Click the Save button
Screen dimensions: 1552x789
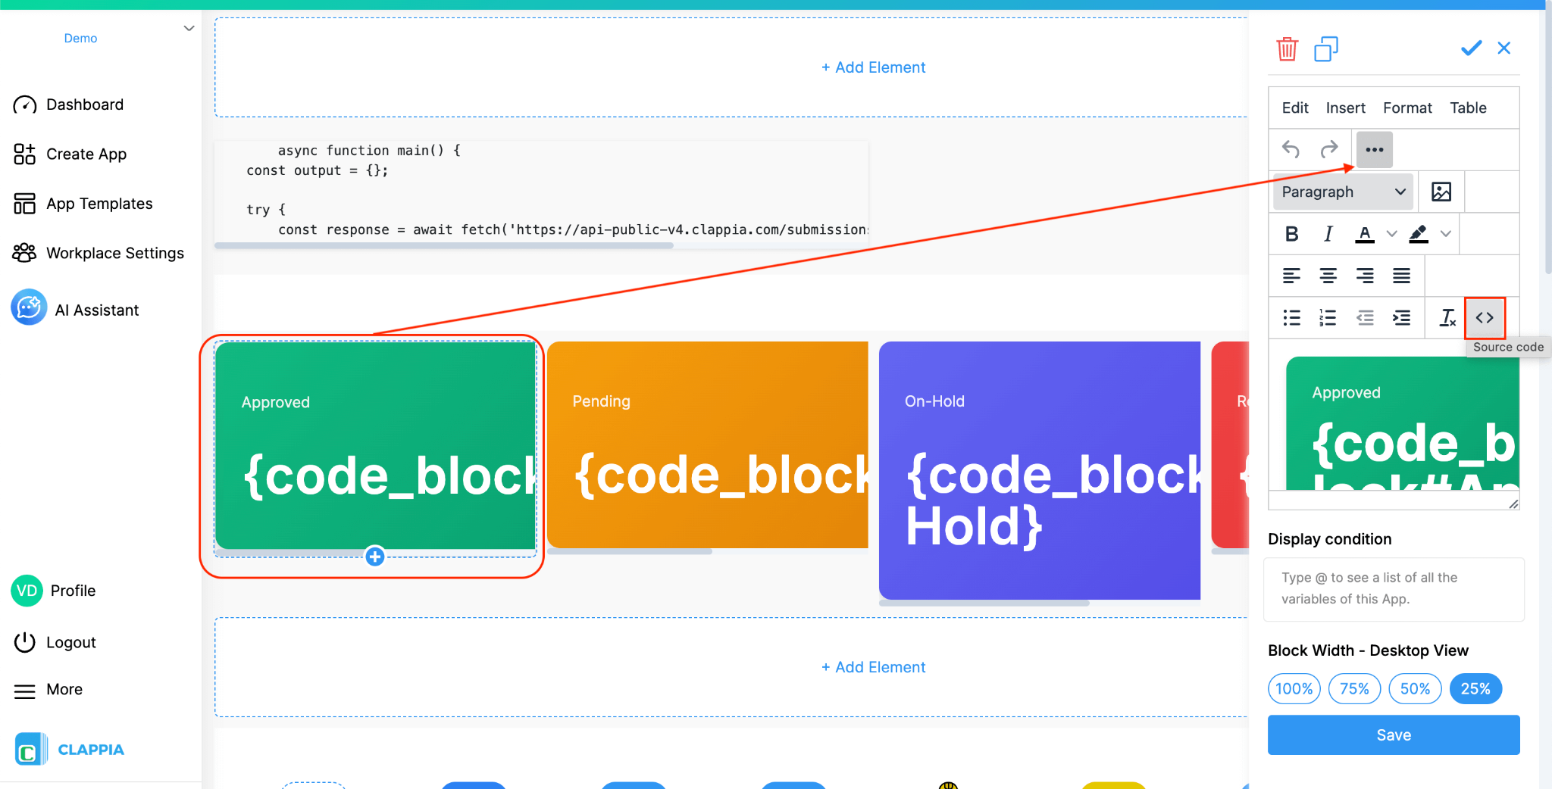(x=1393, y=734)
